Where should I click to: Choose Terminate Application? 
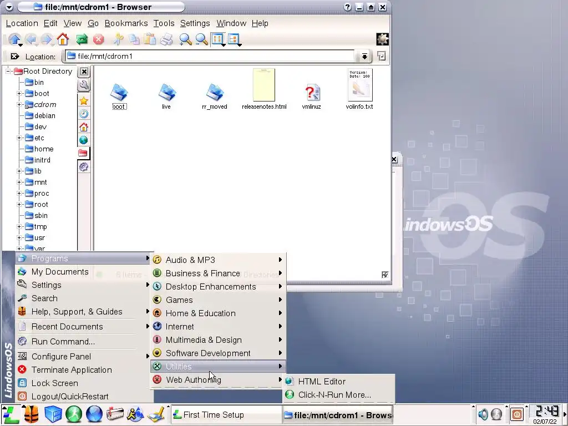[83, 370]
